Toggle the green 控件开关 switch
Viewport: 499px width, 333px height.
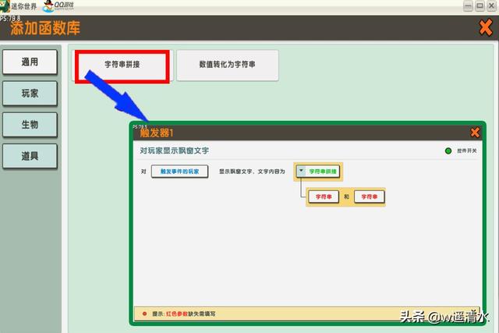[x=448, y=151]
